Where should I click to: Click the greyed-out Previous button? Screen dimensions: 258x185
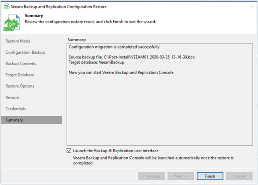[x=151, y=176]
